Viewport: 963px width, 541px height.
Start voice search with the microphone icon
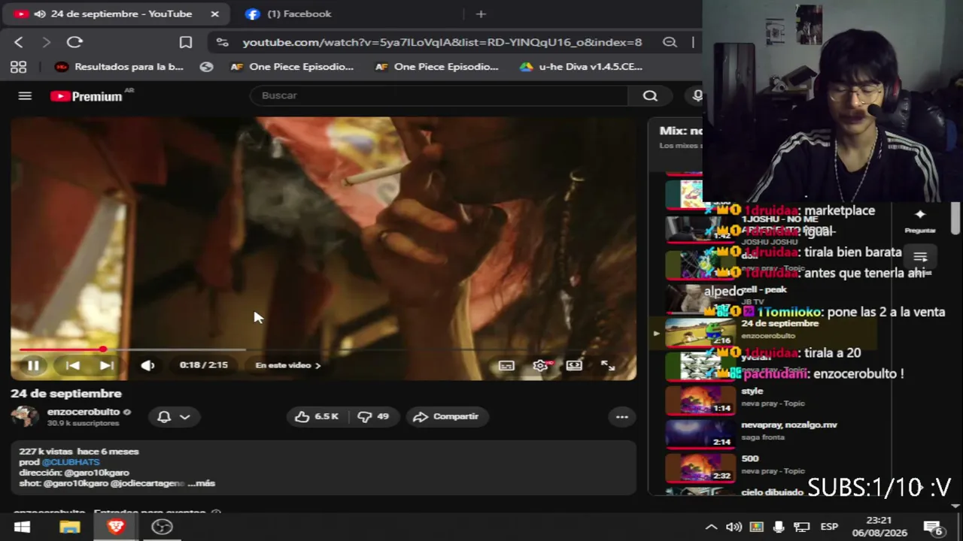pos(697,95)
